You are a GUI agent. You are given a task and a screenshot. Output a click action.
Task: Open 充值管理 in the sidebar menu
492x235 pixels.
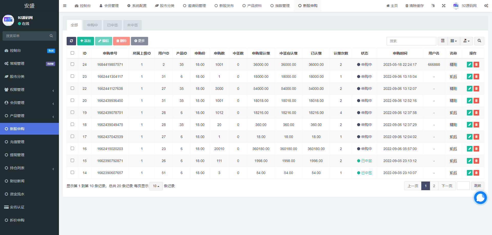(x=17, y=142)
